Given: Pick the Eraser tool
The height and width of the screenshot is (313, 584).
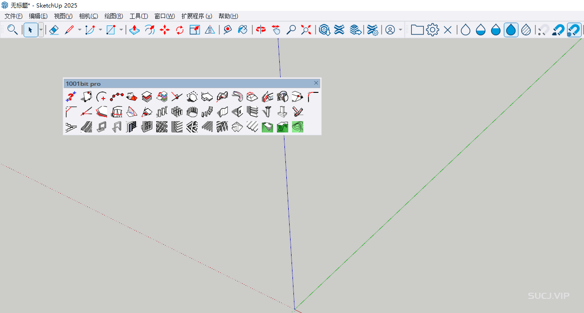Looking at the screenshot, I should [x=54, y=30].
